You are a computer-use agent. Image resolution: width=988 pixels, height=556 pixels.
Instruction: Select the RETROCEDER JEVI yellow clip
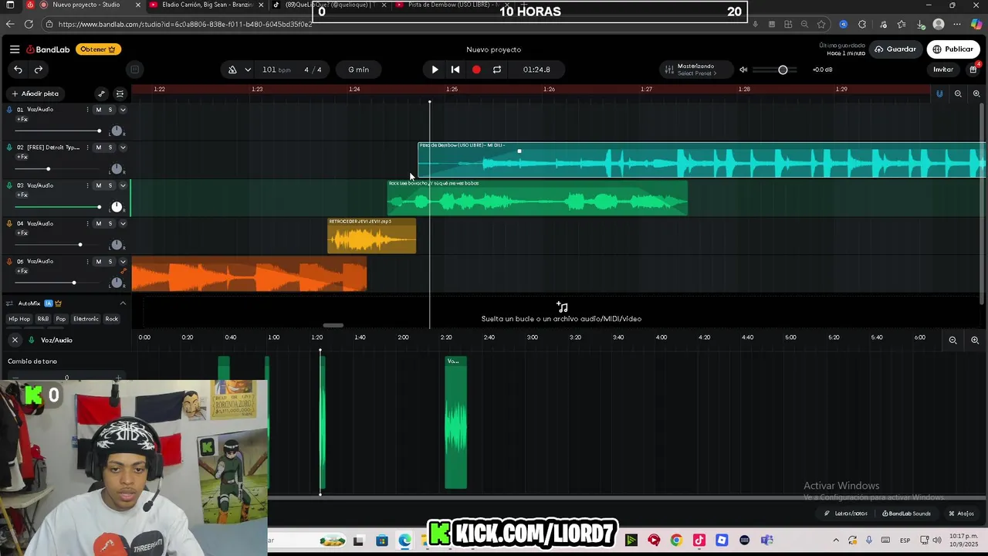tap(371, 236)
